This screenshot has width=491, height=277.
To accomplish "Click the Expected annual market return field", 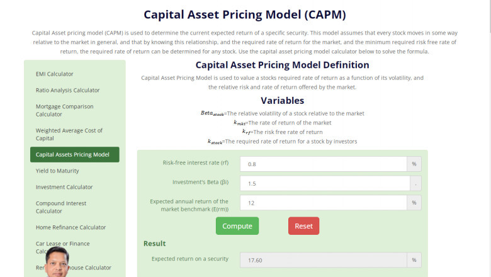I will (x=324, y=203).
